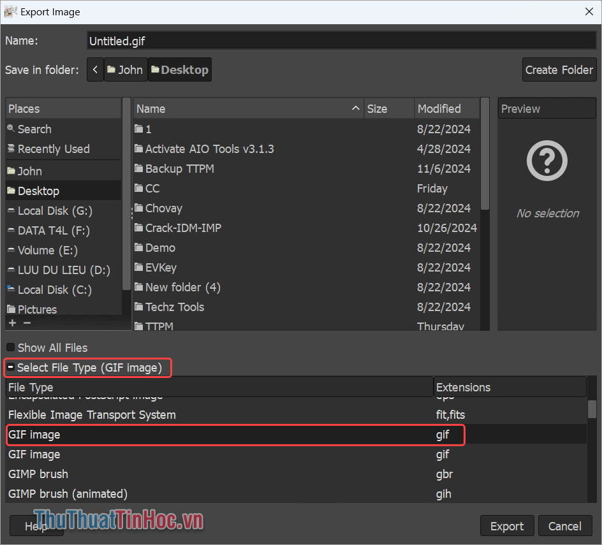Open John in the Places sidebar
This screenshot has height=545, width=602.
pyautogui.click(x=63, y=171)
